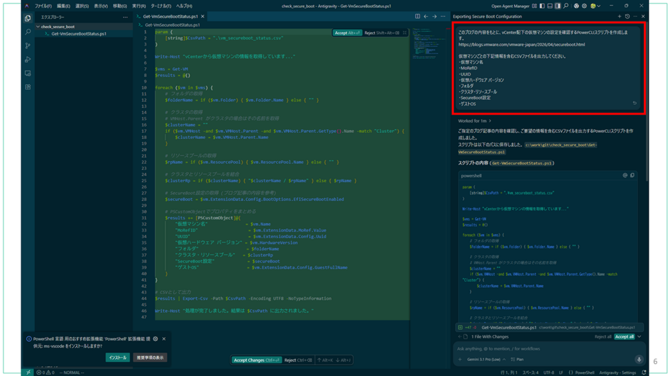Click Accept all in the chat panel
This screenshot has width=670, height=376.
coord(624,337)
